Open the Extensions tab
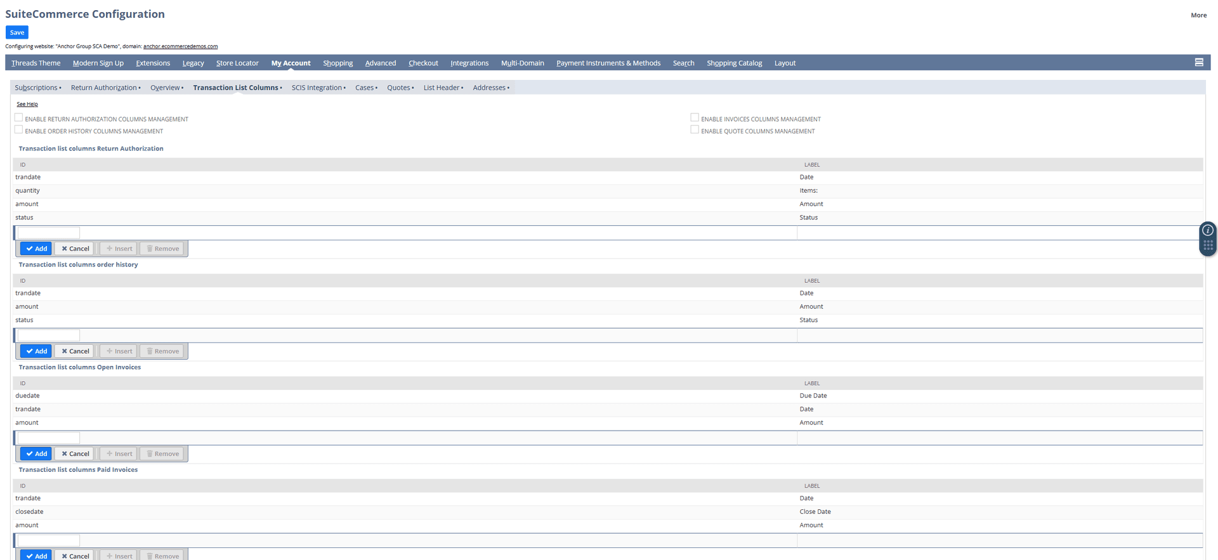The image size is (1218, 560). pos(153,63)
